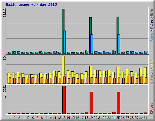Click the yellow Visits bar for day 31
Image resolution: width=155 pixels, height=121 pixels.
(145, 72)
